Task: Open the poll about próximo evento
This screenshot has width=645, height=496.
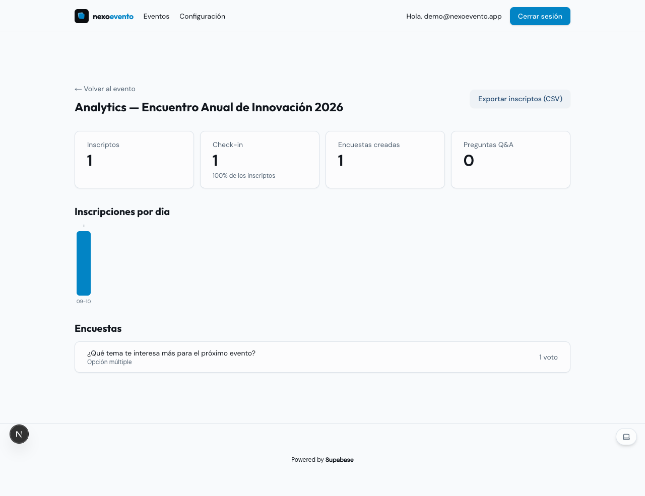Action: tap(322, 357)
